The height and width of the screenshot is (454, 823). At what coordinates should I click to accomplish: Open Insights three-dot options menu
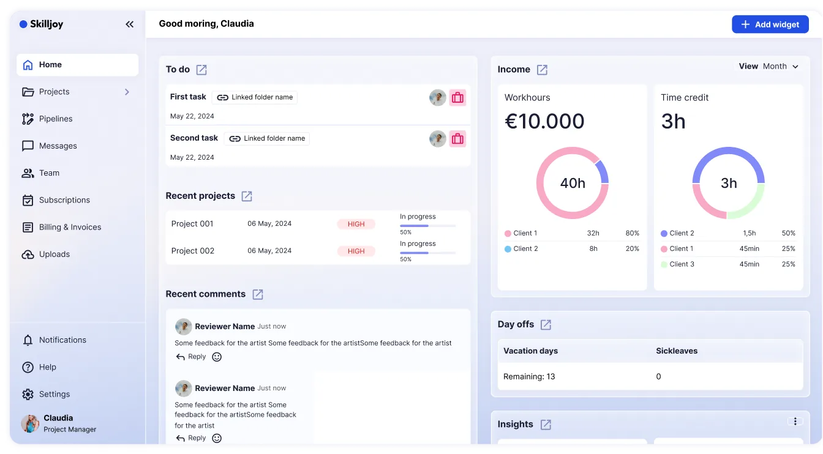(x=795, y=421)
